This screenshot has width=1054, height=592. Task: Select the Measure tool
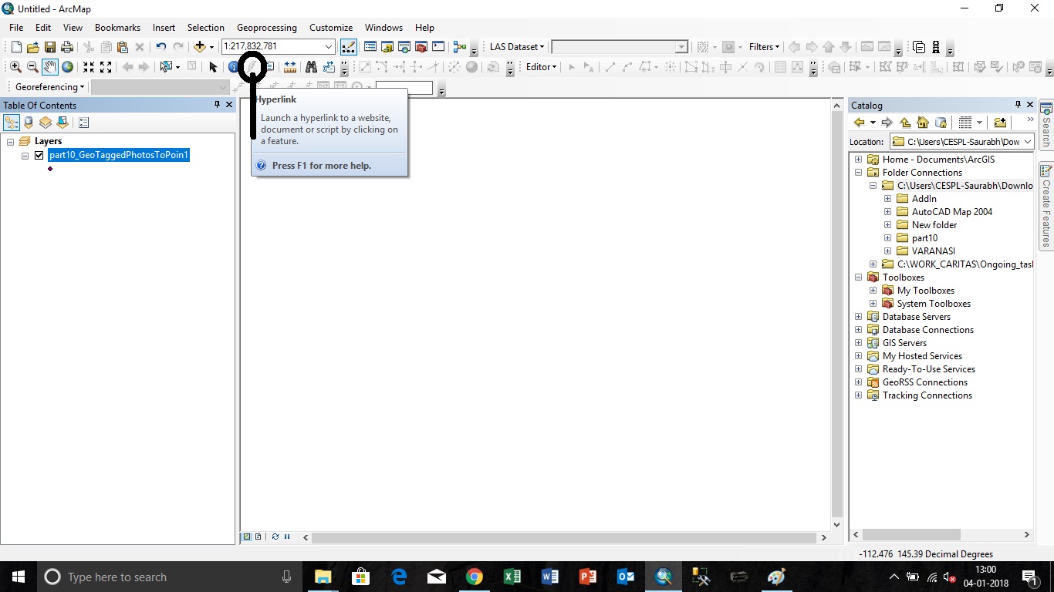pyautogui.click(x=290, y=67)
